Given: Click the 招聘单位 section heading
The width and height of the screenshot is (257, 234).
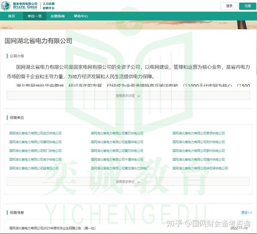Looking at the screenshot, I should (17, 118).
